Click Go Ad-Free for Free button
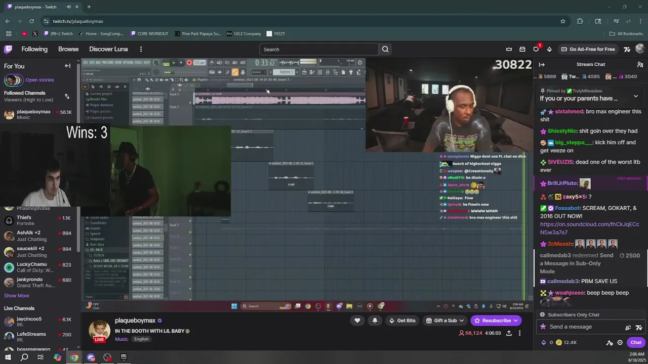 [588, 49]
